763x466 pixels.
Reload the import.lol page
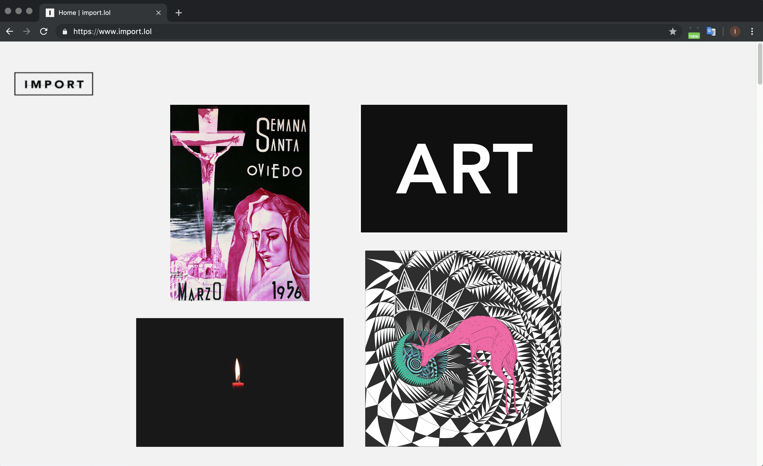click(44, 31)
